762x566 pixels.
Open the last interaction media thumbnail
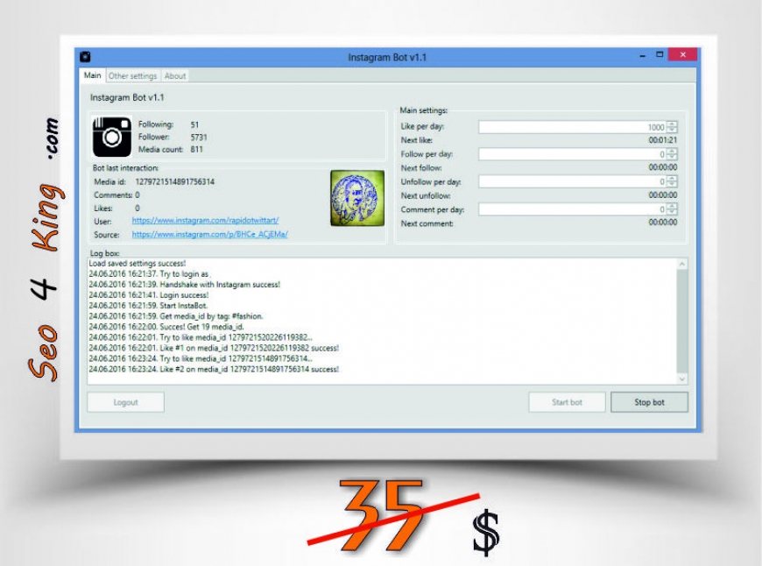(x=357, y=198)
